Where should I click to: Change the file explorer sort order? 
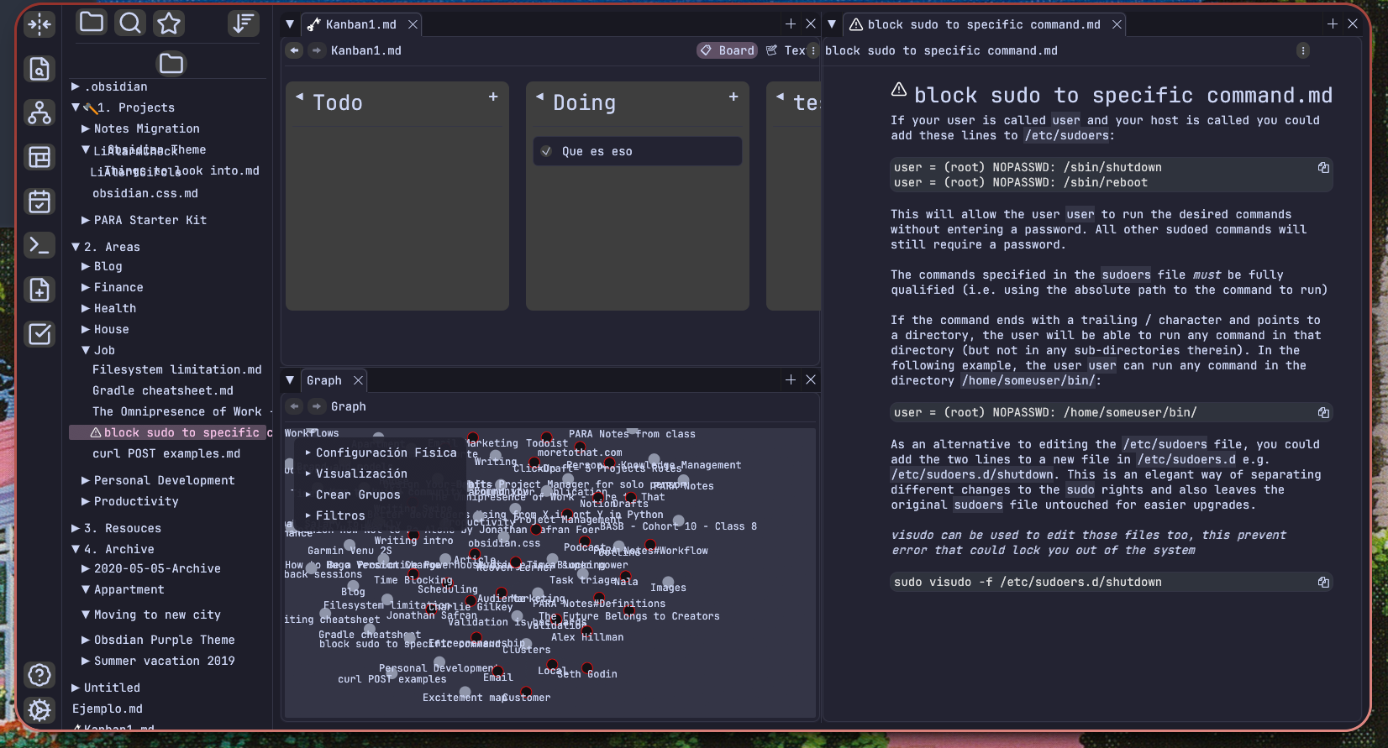(x=244, y=23)
